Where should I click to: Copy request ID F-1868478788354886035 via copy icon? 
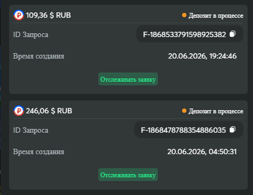point(233,129)
